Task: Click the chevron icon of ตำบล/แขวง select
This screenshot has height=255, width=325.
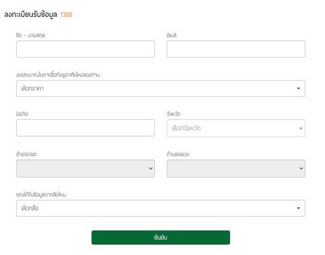Action: (x=301, y=168)
